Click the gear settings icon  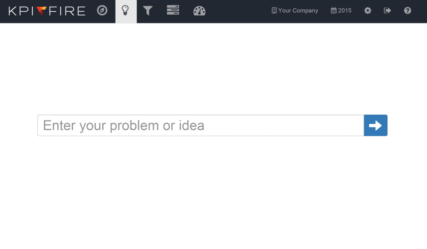click(x=368, y=10)
